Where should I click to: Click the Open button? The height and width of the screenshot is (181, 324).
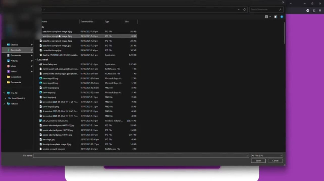pos(258,161)
